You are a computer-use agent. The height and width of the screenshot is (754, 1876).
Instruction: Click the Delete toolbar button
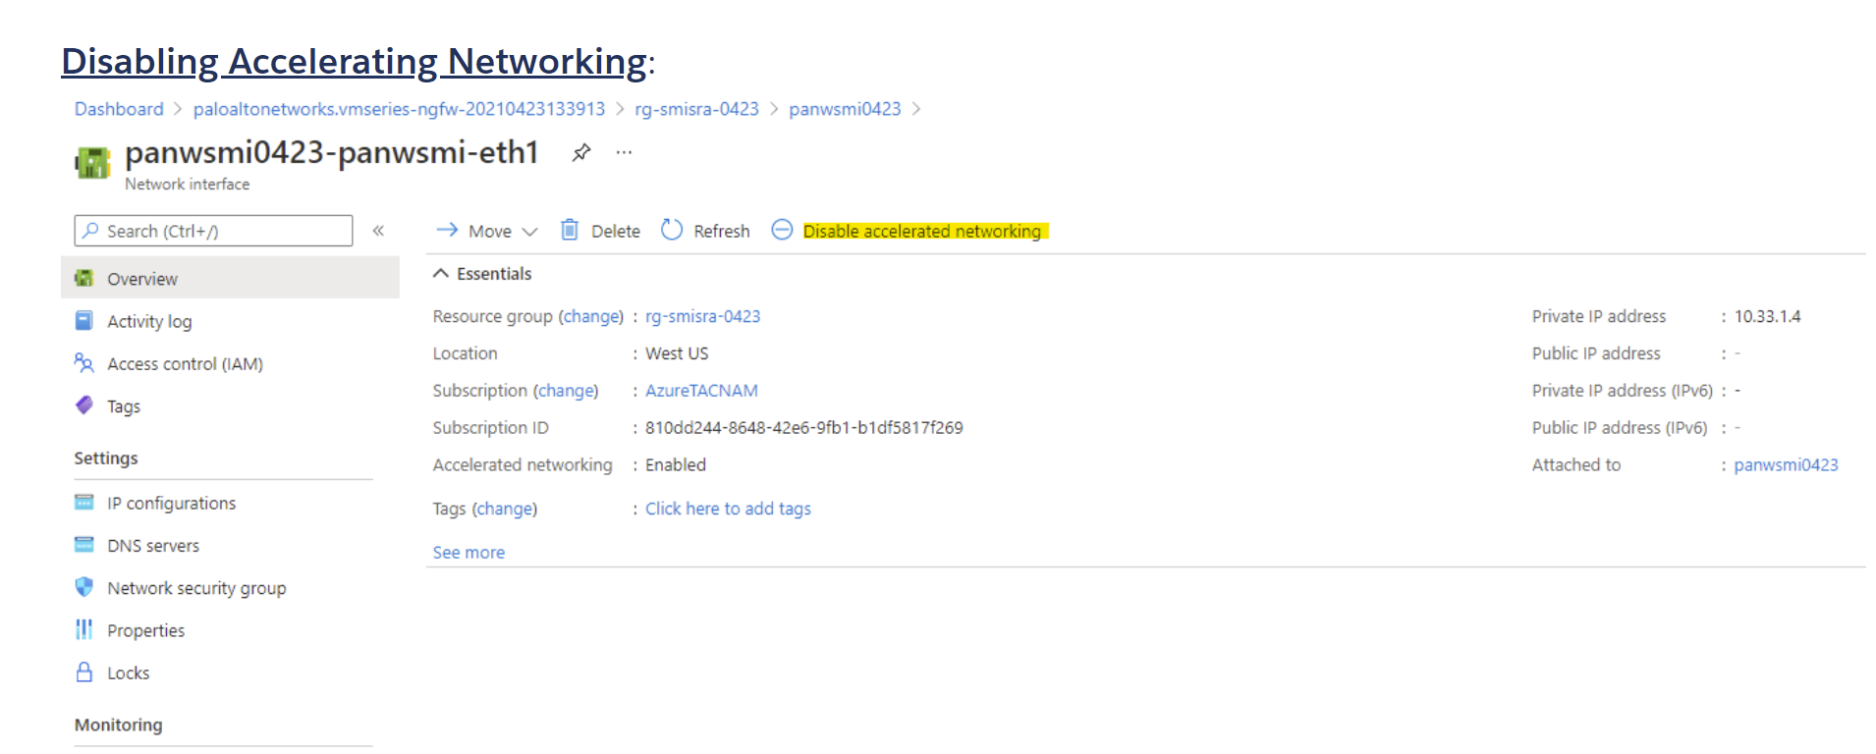[600, 231]
